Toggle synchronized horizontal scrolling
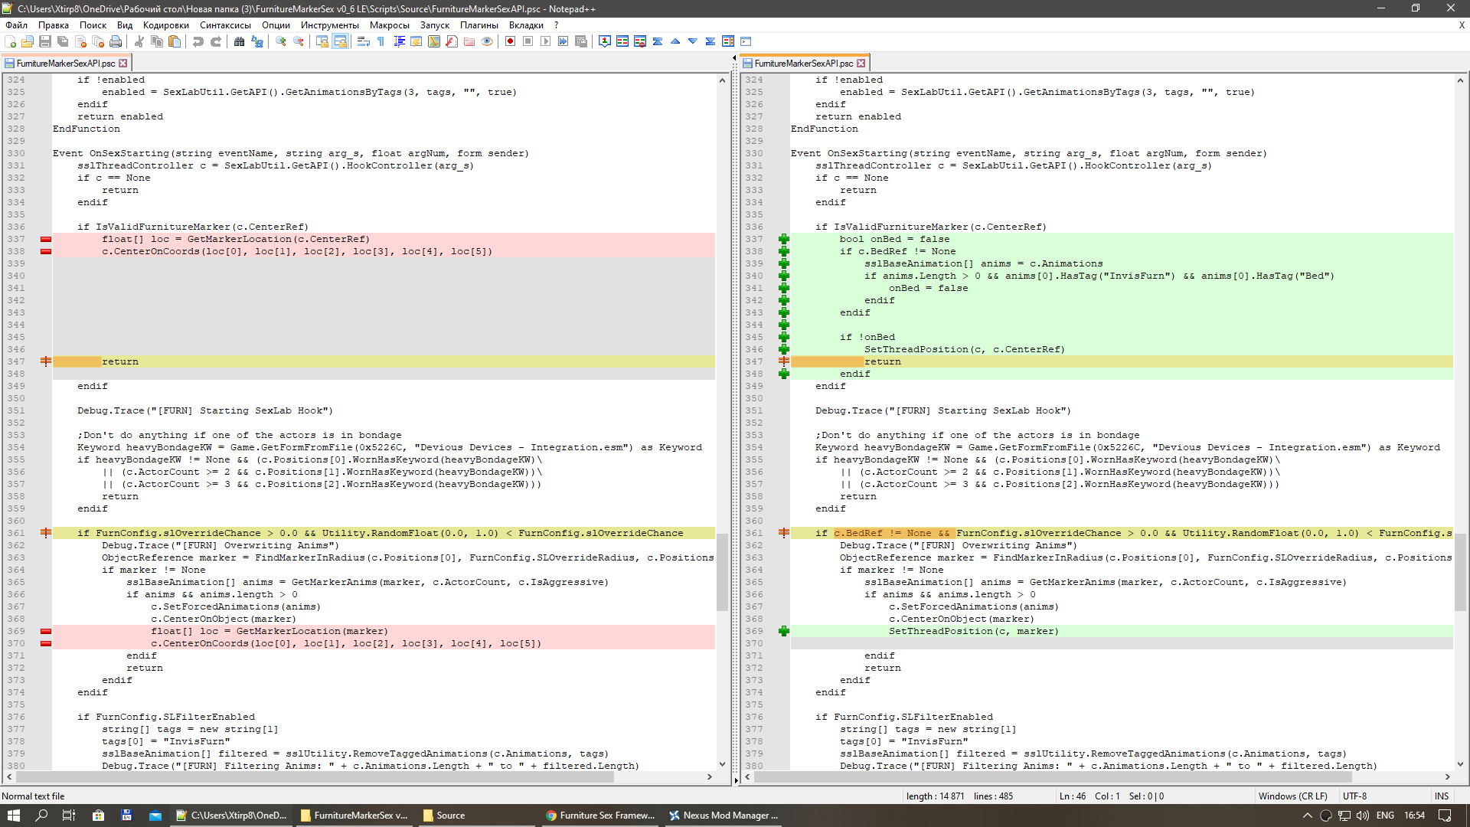Viewport: 1470px width, 827px height. pos(340,41)
